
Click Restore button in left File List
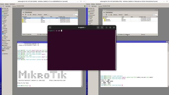point(40,15)
